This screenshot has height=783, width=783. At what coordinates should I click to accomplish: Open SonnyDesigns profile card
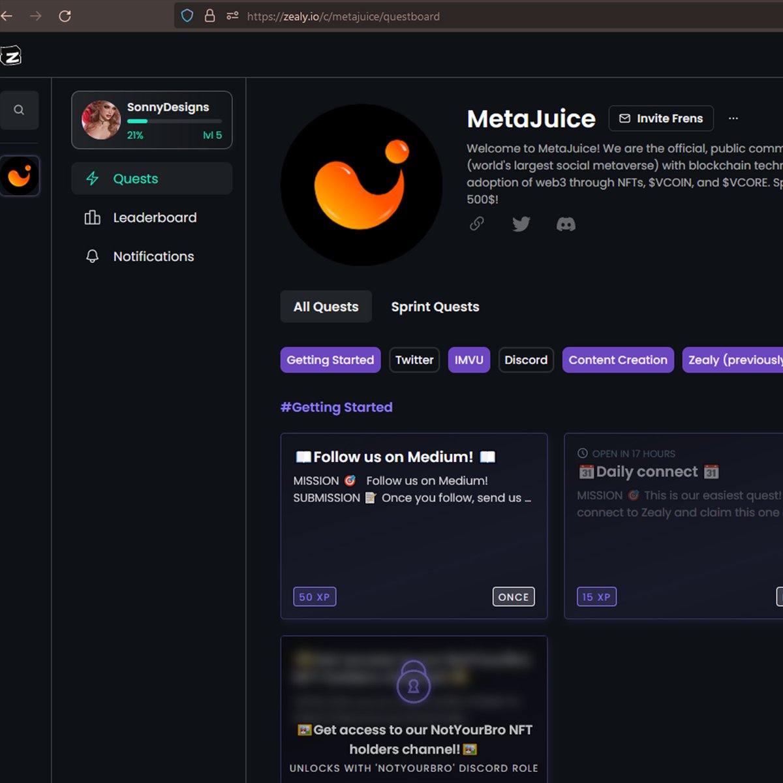tap(152, 120)
